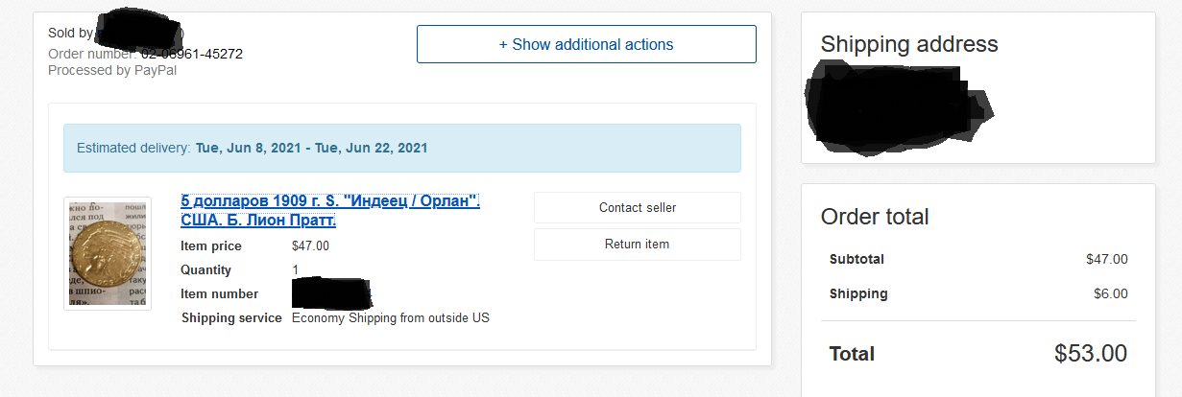Click the Processed by PayPal text
This screenshot has height=397, width=1182.
coord(112,69)
